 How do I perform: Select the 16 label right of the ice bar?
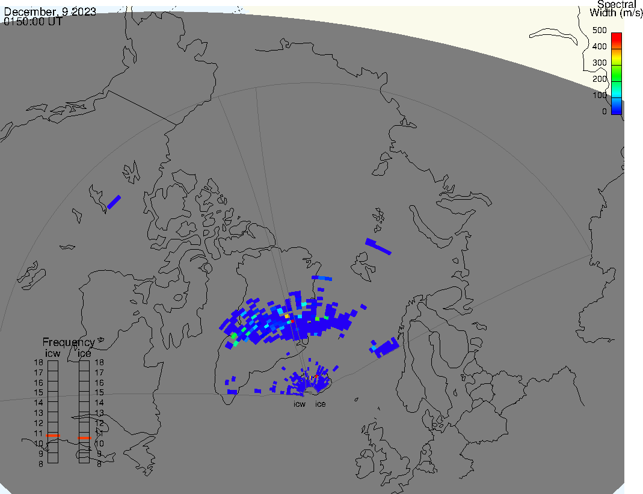[x=99, y=383]
